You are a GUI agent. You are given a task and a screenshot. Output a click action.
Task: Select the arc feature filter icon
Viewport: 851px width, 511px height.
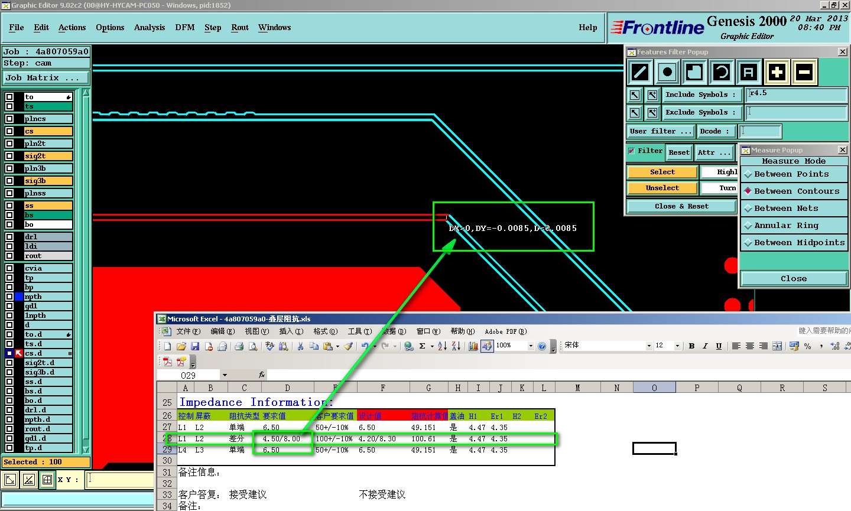(x=722, y=73)
